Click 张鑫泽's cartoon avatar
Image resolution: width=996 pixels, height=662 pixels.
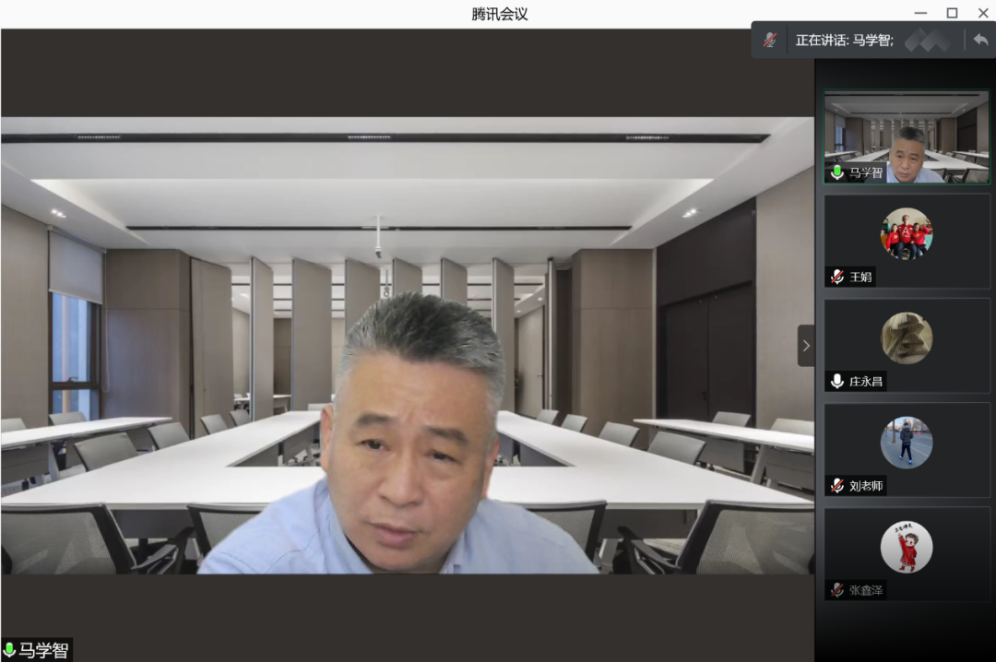(906, 547)
